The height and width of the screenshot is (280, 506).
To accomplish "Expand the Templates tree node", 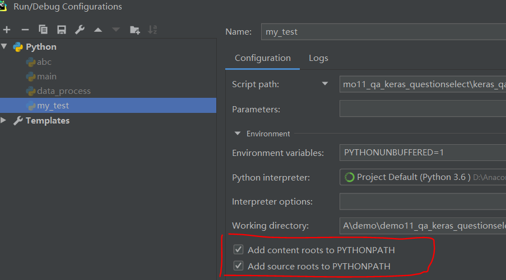I will tap(5, 120).
